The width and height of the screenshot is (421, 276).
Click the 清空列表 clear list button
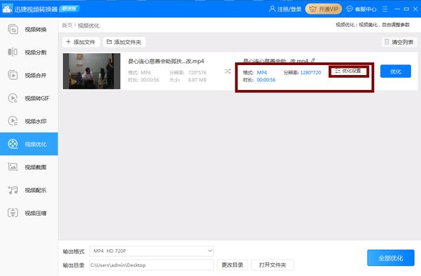[399, 42]
